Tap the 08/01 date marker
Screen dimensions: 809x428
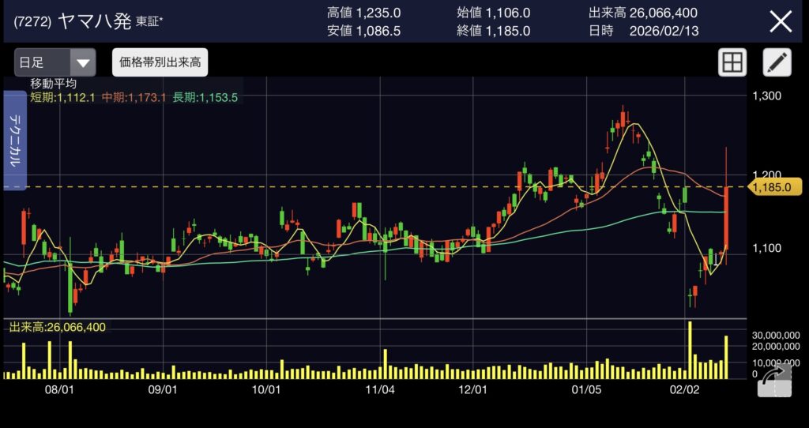[60, 390]
